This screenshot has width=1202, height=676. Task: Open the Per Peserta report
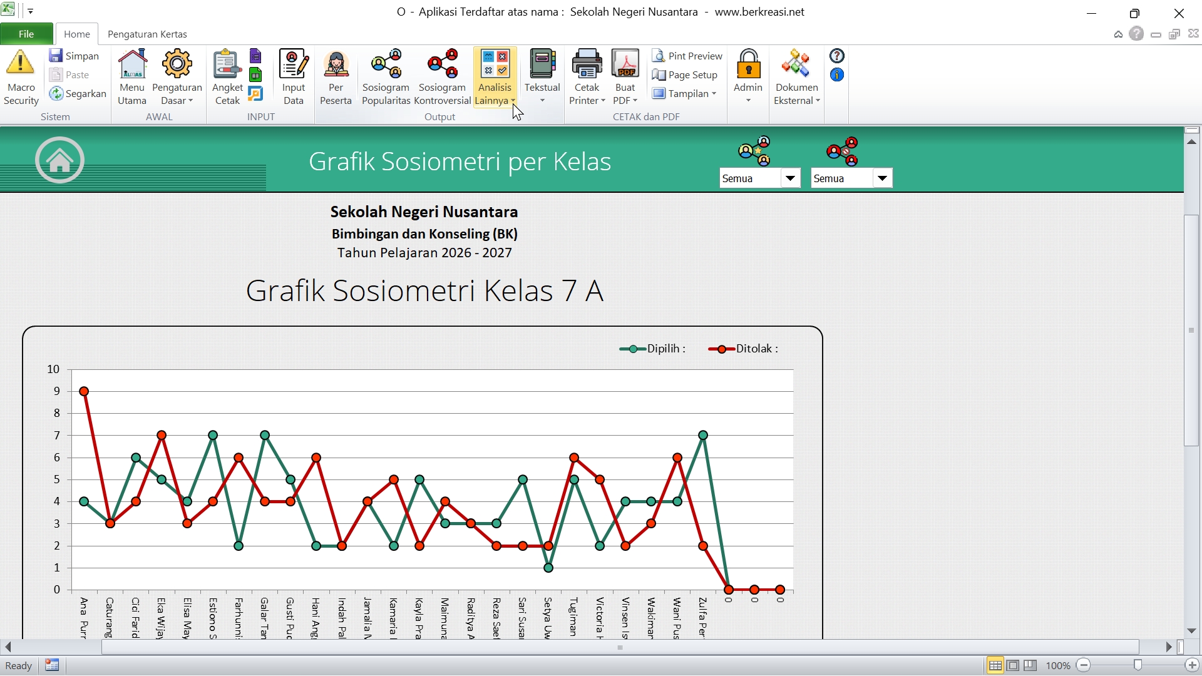click(x=336, y=64)
